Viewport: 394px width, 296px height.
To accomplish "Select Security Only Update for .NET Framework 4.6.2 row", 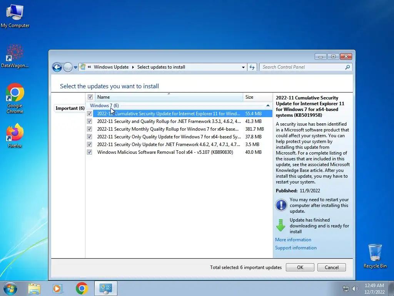I will (183, 145).
